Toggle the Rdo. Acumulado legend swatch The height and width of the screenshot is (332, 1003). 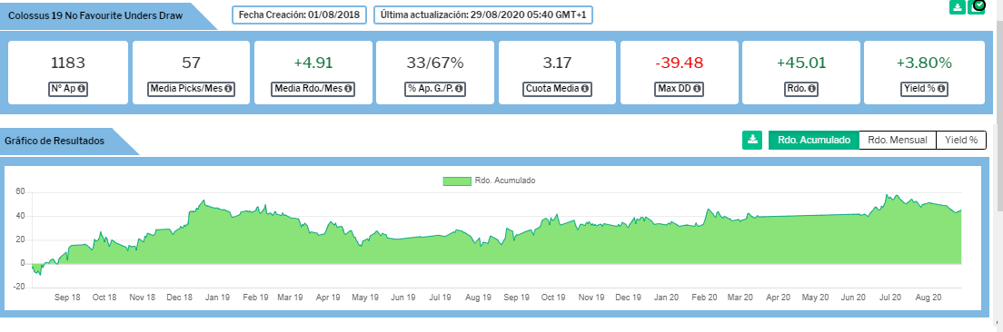click(x=457, y=181)
